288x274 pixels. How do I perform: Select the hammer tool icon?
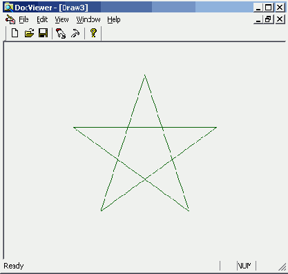pyautogui.click(x=75, y=33)
